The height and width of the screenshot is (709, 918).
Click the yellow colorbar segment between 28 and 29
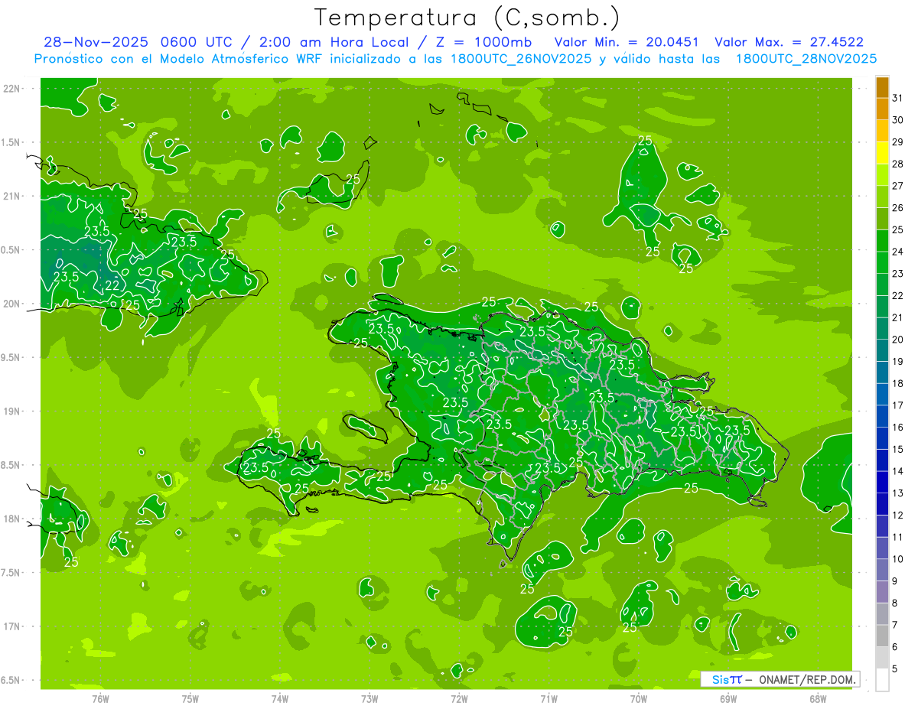[882, 153]
